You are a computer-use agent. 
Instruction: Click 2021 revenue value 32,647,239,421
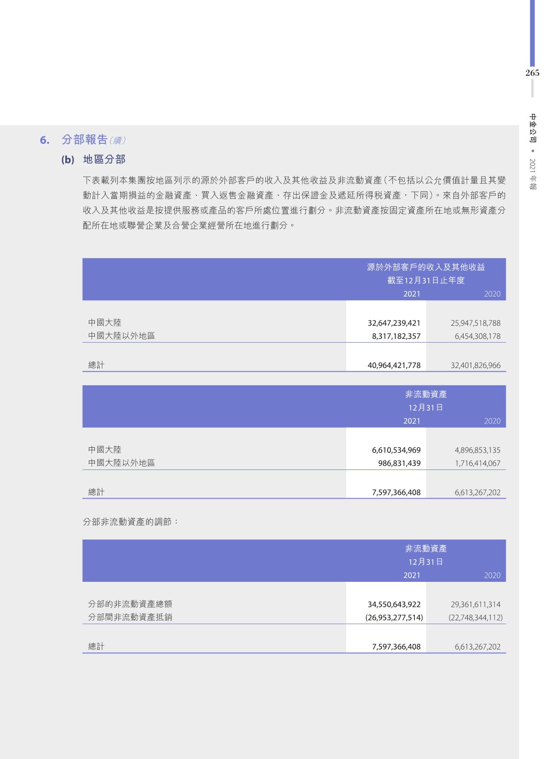[394, 323]
